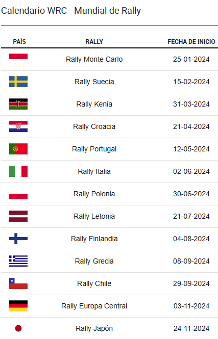Select the Rally Finlandia row text
The image size is (218, 339).
(94, 239)
